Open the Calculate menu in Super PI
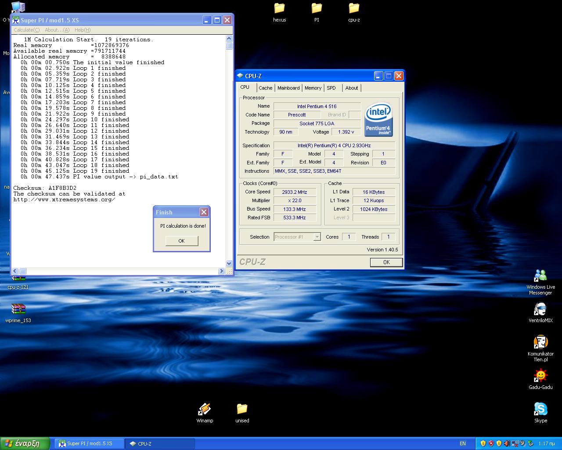Screen dimensions: 562x450 [x=26, y=30]
